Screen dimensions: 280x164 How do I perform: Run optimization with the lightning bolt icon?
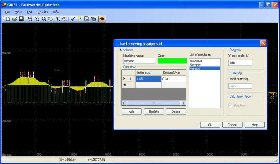pos(80,19)
